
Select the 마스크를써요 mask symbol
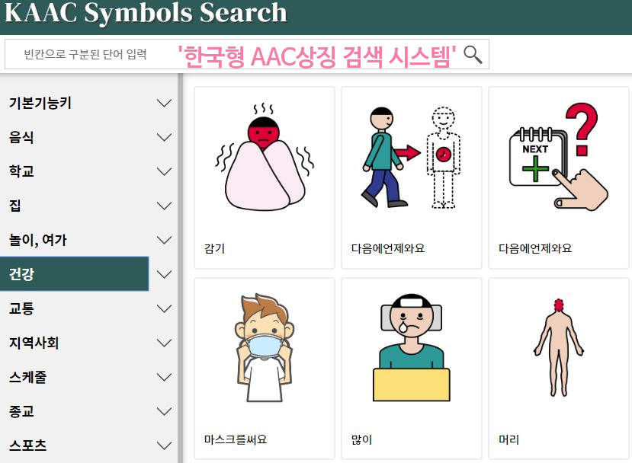(x=265, y=348)
